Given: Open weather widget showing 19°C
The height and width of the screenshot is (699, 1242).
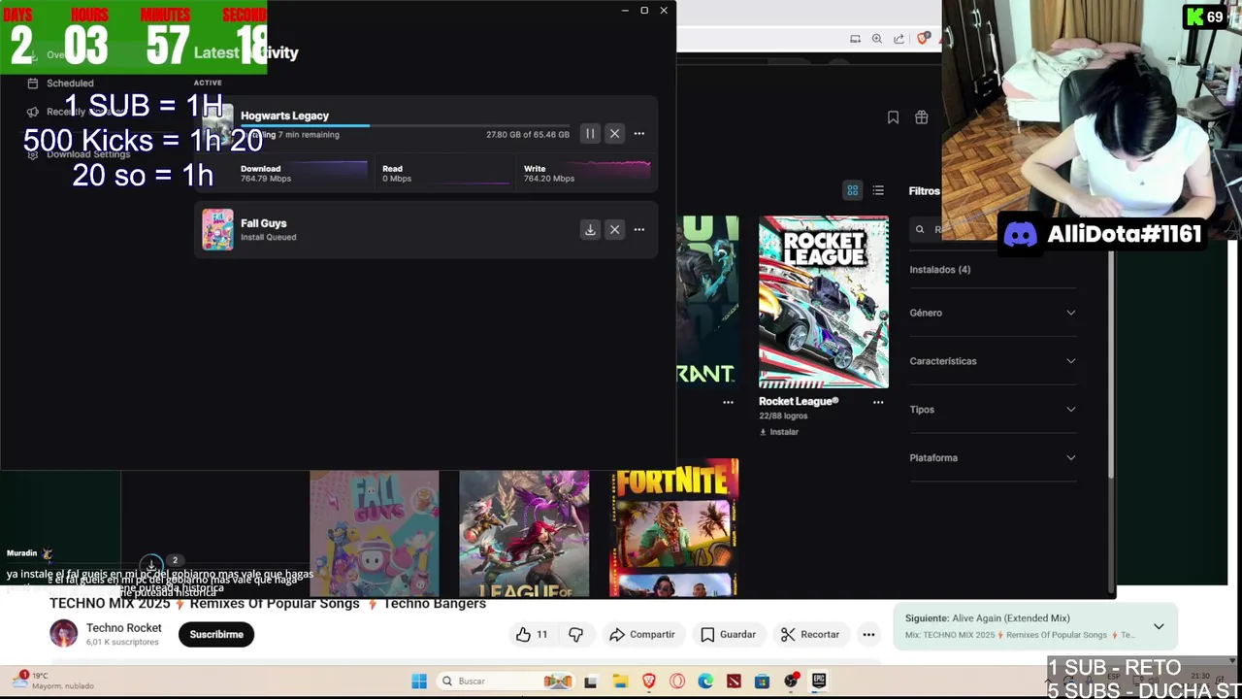Looking at the screenshot, I should (x=54, y=681).
